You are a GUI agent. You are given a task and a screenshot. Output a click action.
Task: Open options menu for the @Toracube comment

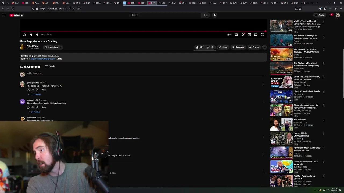coord(264,119)
